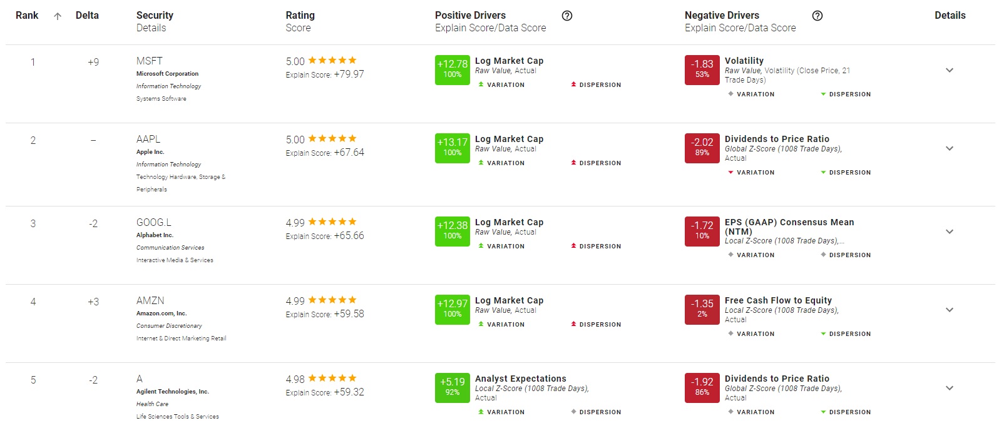
Task: Click MSFT's green +12.78 positive score badge
Action: (x=453, y=69)
